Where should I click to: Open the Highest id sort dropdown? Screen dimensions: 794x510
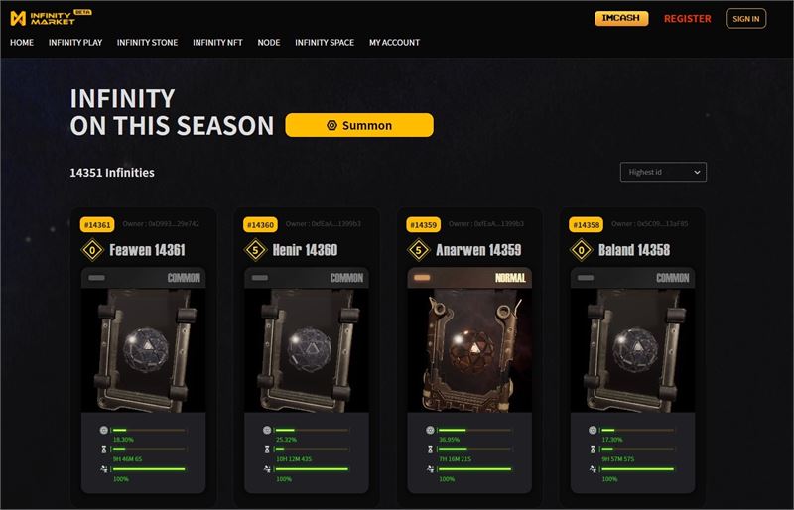[x=663, y=172]
